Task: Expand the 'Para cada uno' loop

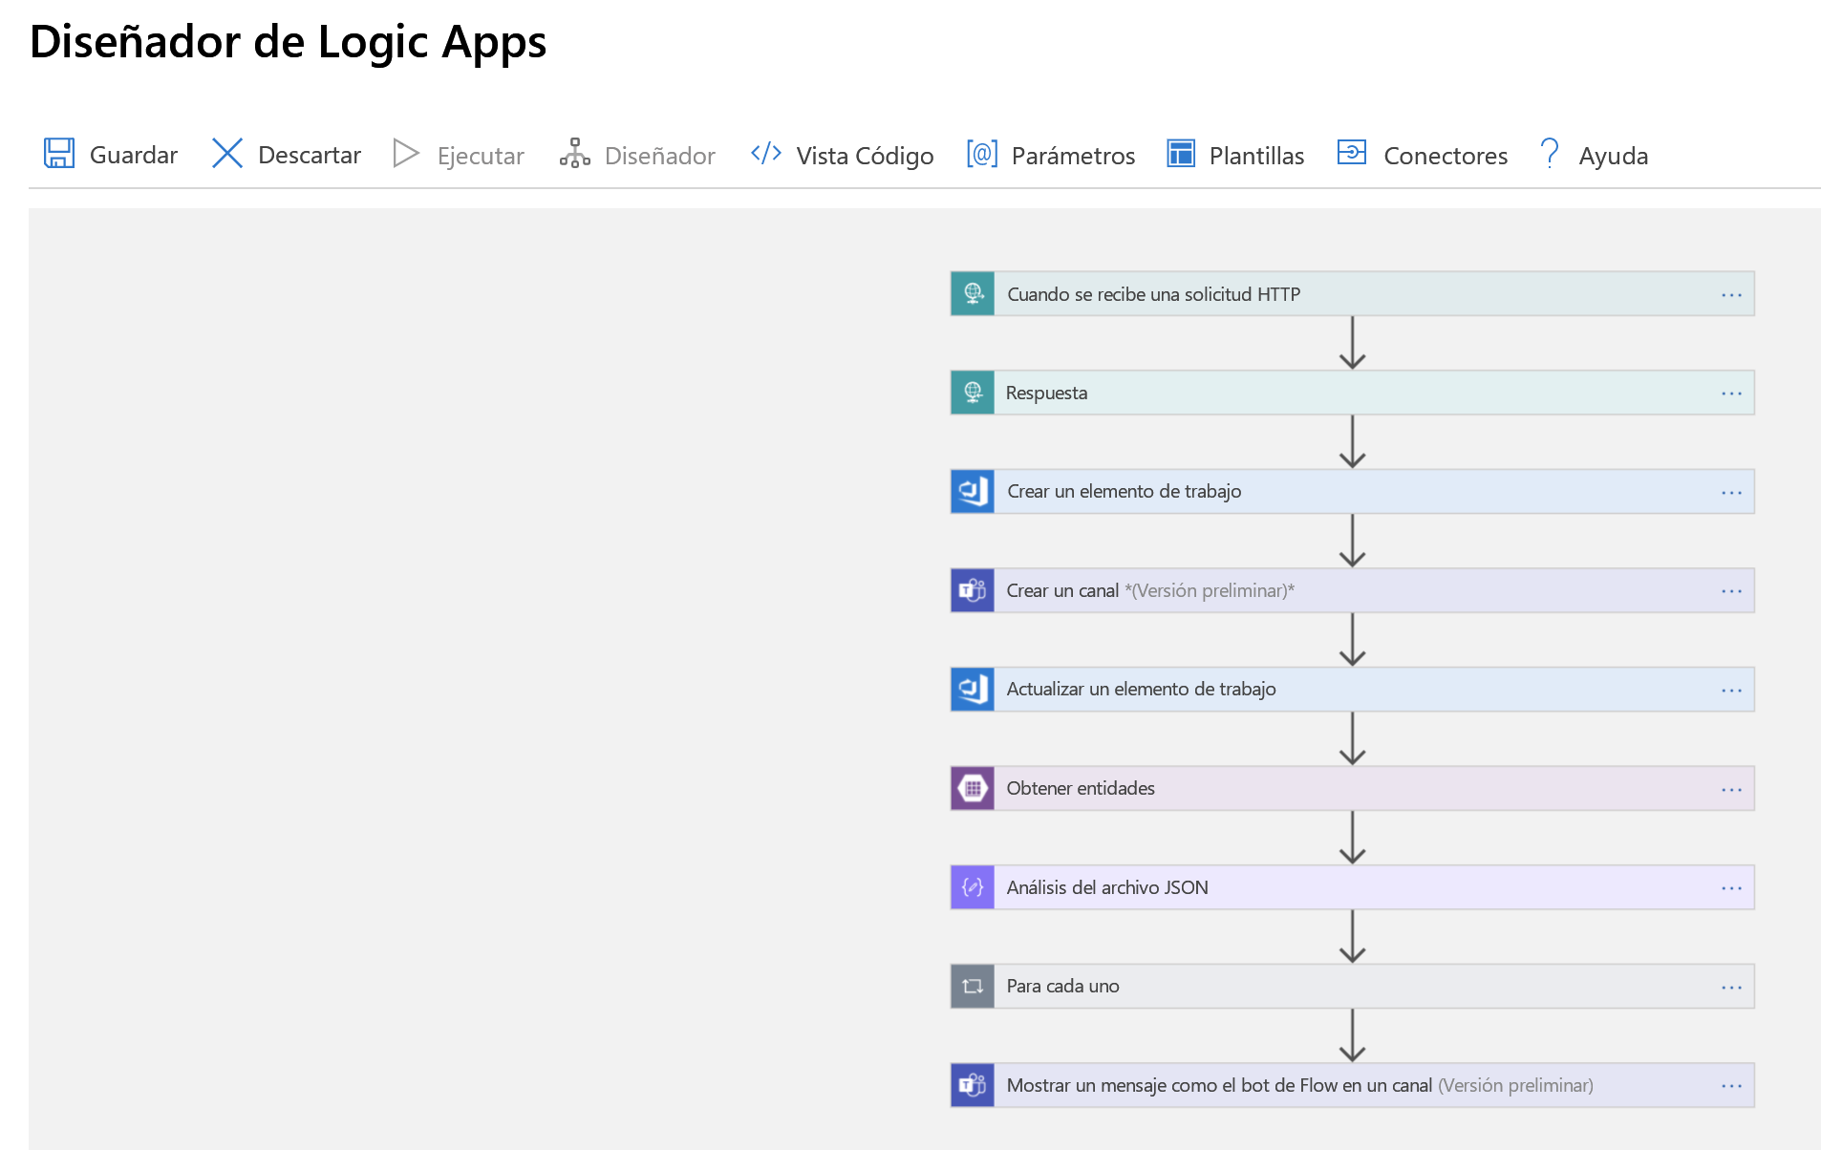Action: [x=1352, y=987]
